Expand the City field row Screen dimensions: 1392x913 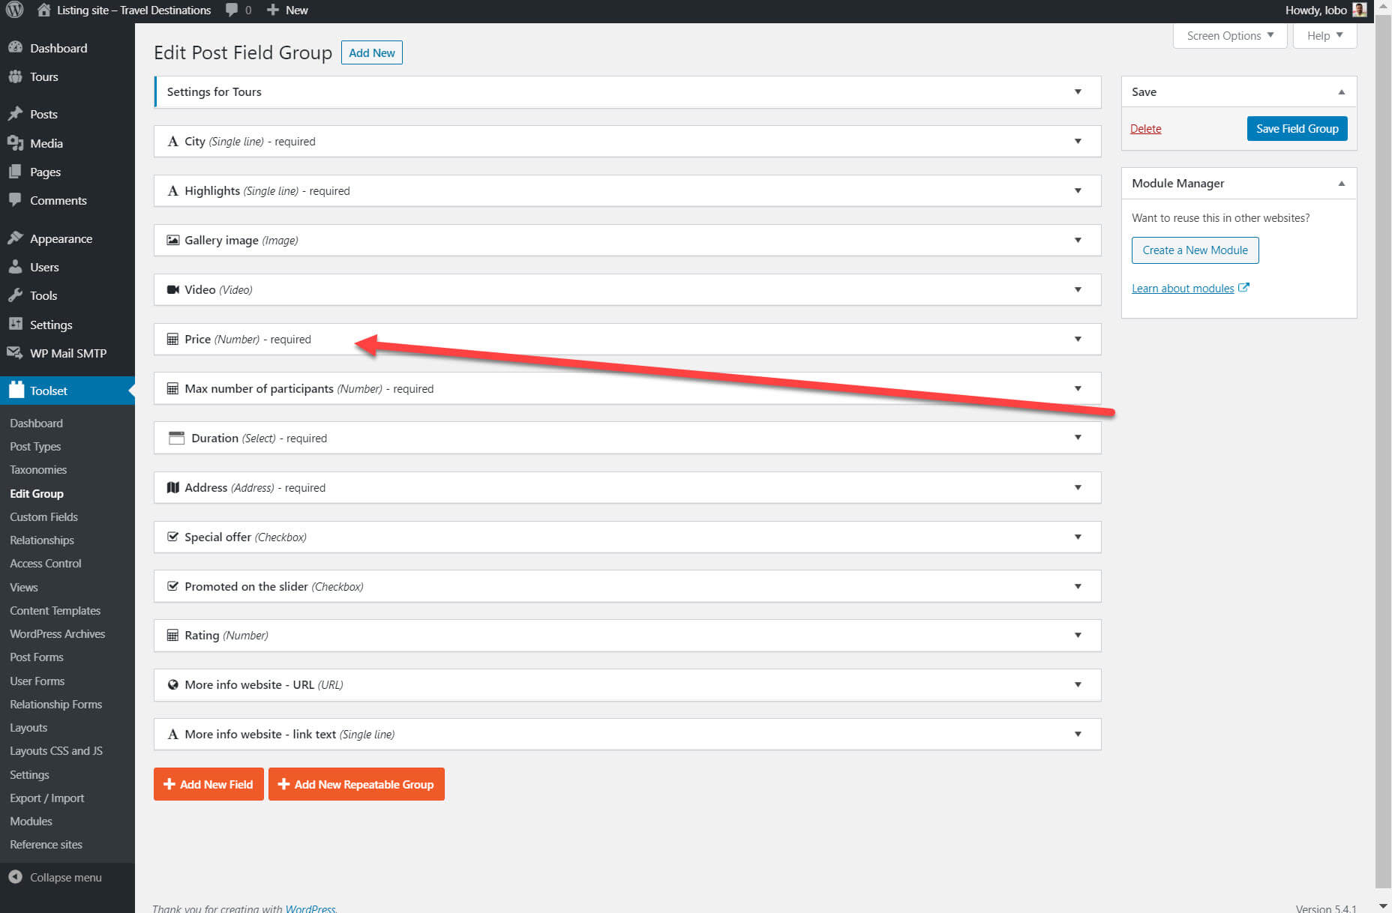(1078, 141)
